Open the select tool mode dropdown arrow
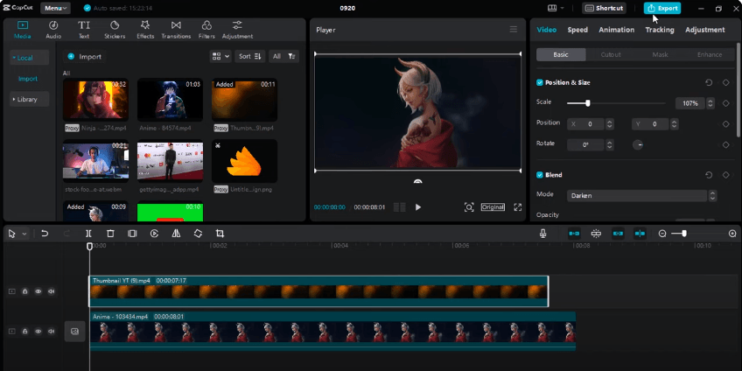The width and height of the screenshot is (742, 371). click(x=24, y=234)
